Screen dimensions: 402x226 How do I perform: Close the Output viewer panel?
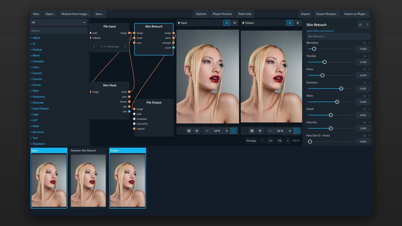pos(297,23)
